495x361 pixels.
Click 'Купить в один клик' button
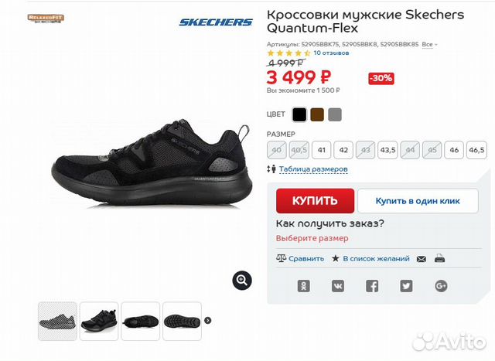click(418, 201)
